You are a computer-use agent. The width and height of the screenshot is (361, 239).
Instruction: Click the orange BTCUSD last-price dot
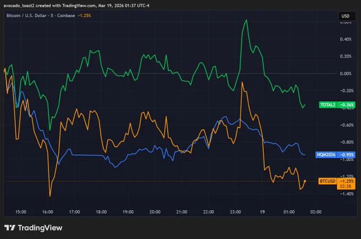pyautogui.click(x=305, y=181)
